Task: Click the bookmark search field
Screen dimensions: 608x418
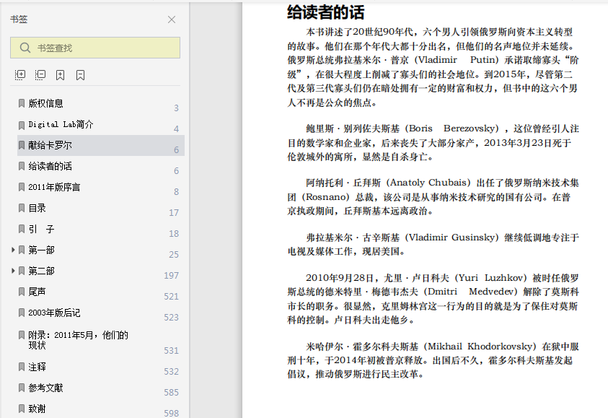Action: 95,48
